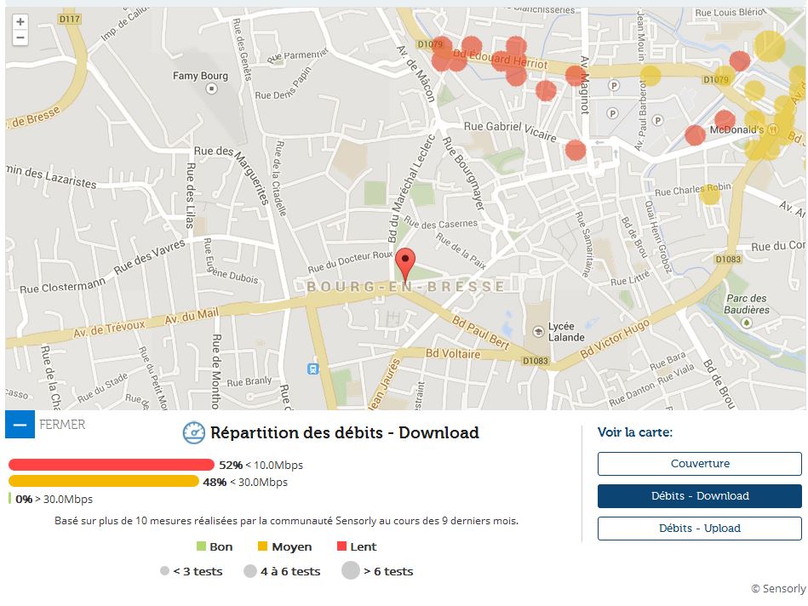Show the Couverture map

[x=699, y=464]
